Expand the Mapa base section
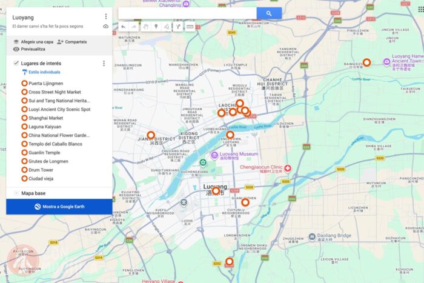Viewport: 424px width, 283px height. click(x=16, y=193)
